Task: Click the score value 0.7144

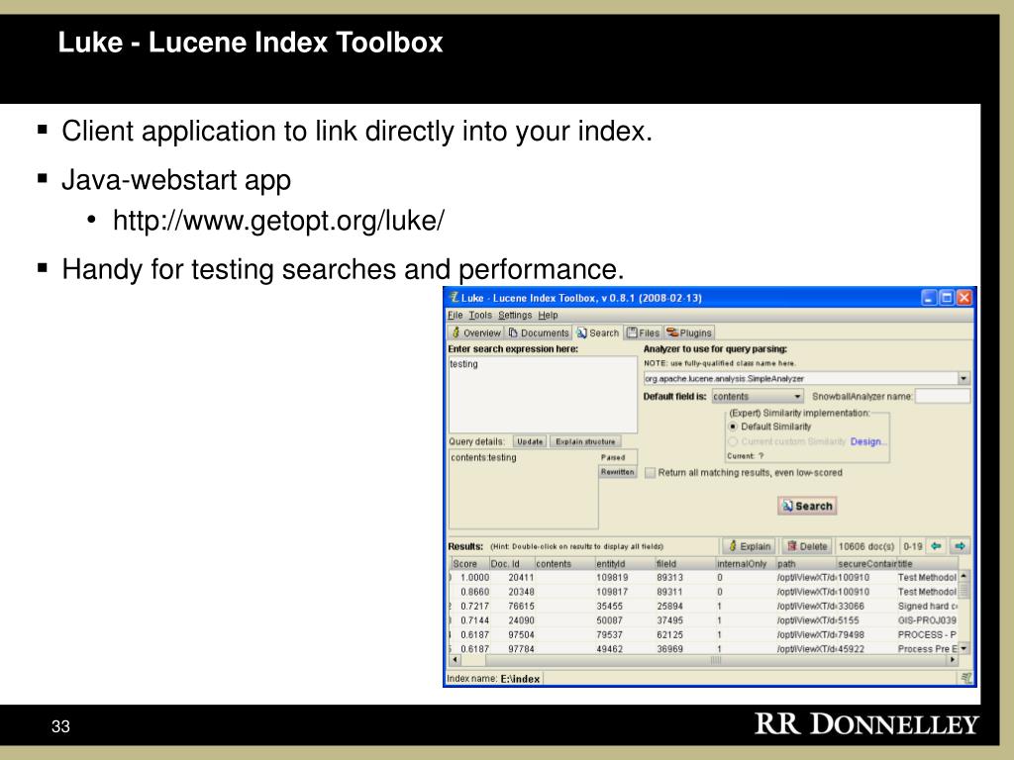Action: [x=474, y=620]
